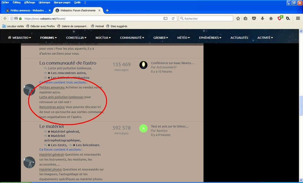The height and width of the screenshot is (183, 303).
Task: Open the Fichier menu
Action: pyautogui.click(x=5, y=2)
